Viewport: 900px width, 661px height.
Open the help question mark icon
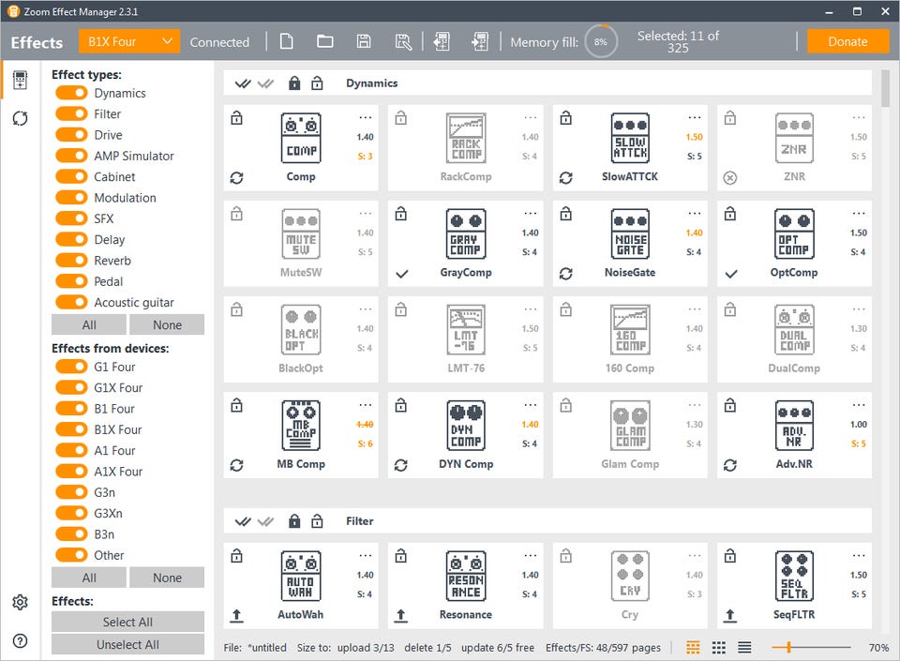click(x=20, y=641)
